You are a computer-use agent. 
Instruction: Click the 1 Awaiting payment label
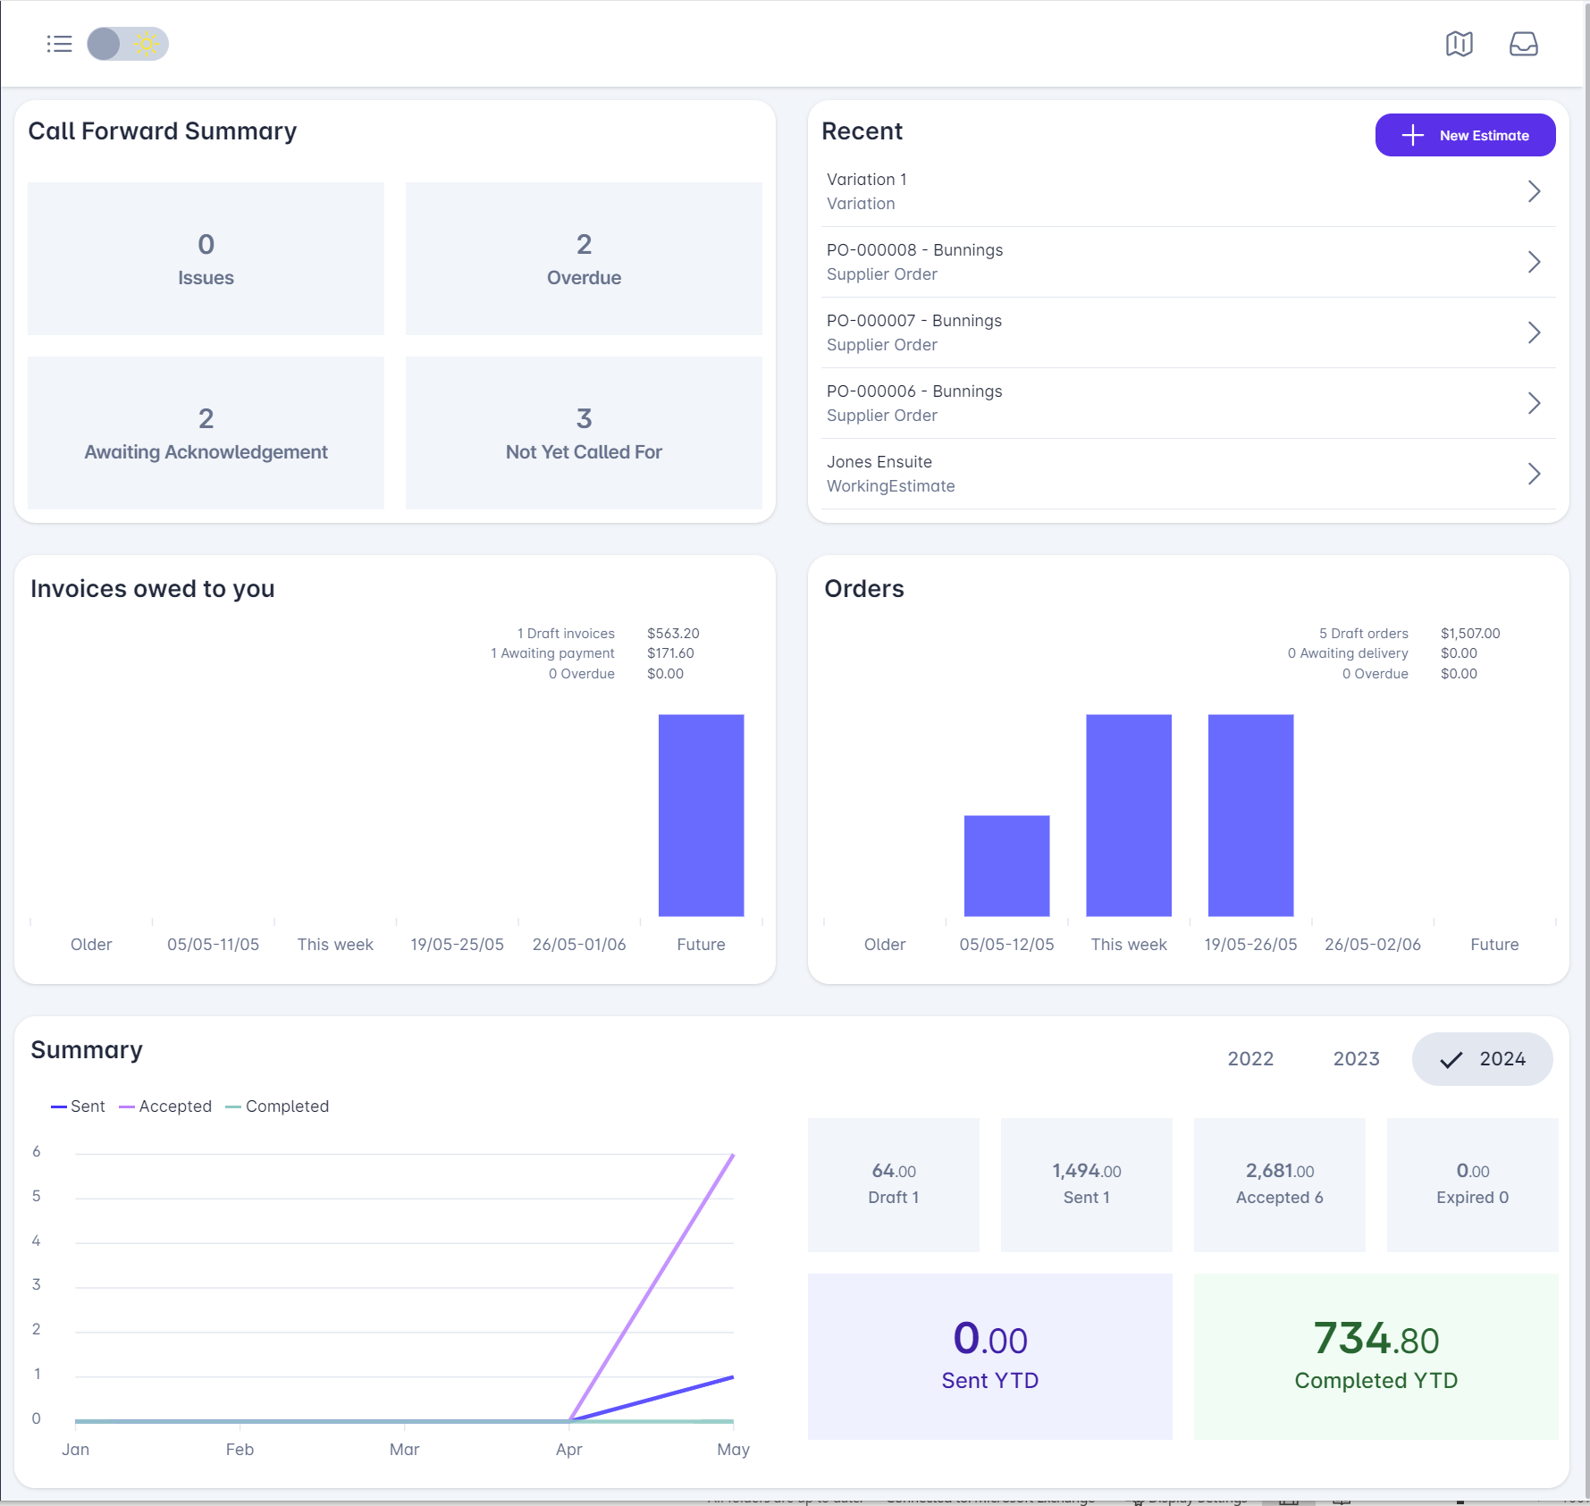pos(552,653)
